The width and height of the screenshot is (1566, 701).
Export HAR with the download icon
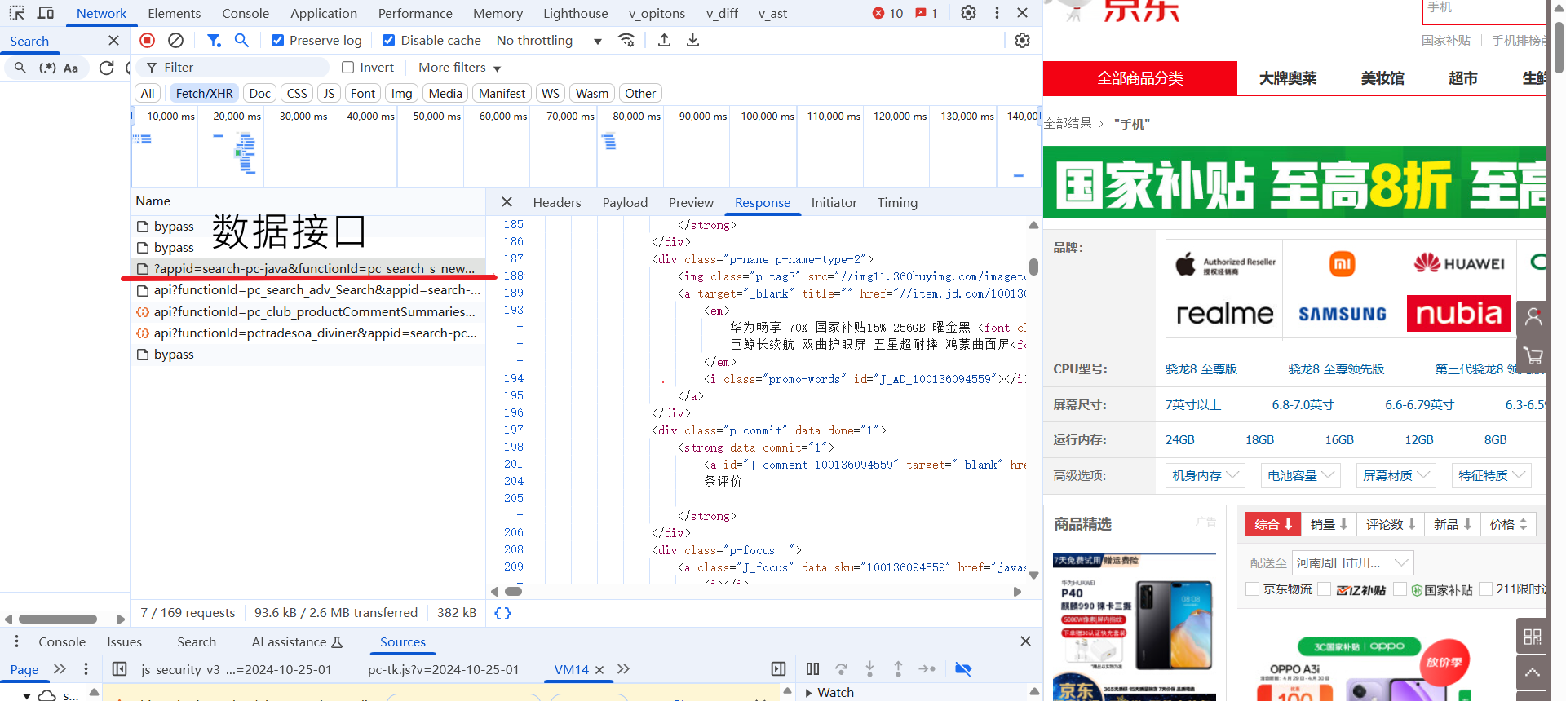point(692,40)
